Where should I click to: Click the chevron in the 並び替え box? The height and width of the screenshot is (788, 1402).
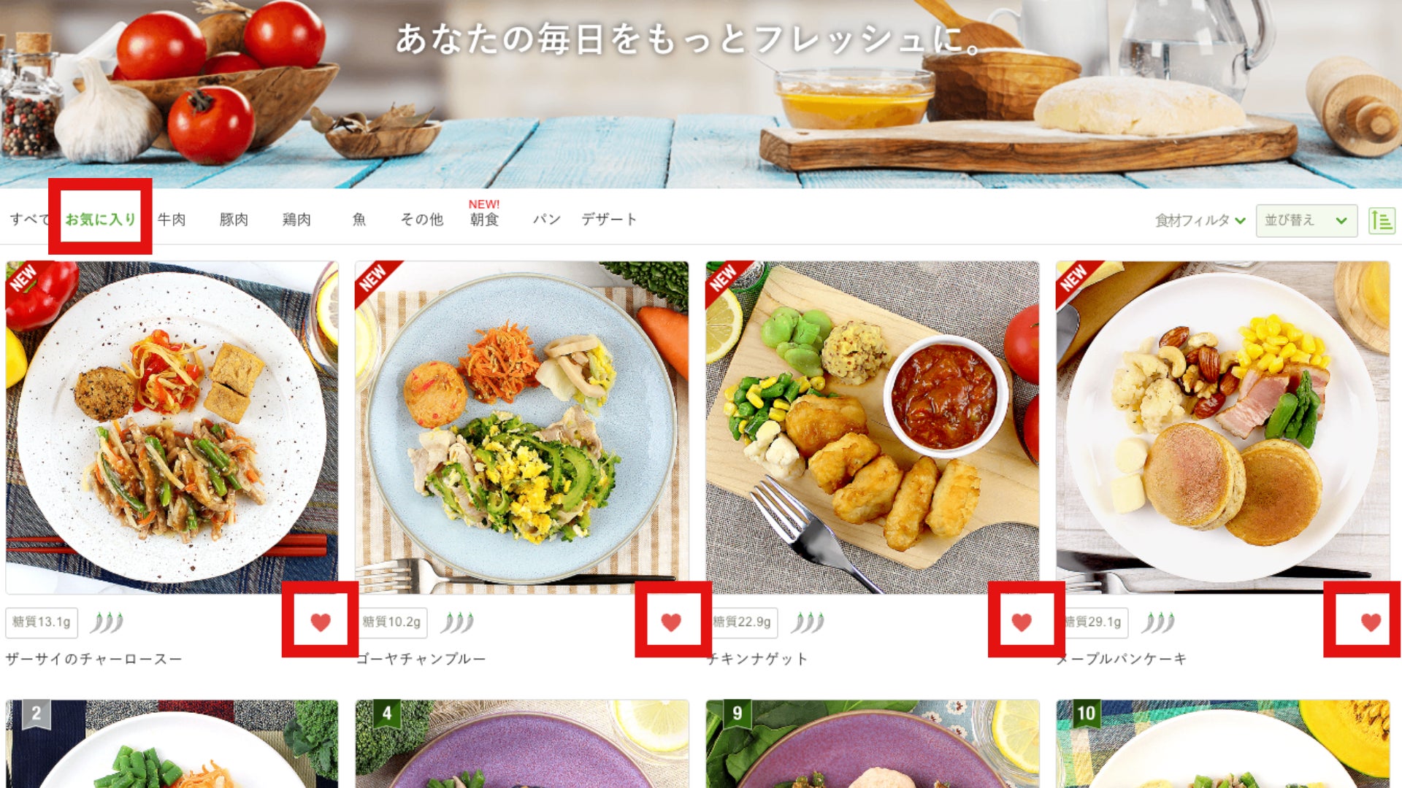point(1341,220)
